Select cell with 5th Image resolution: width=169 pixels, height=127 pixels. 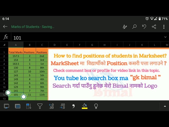point(42,75)
